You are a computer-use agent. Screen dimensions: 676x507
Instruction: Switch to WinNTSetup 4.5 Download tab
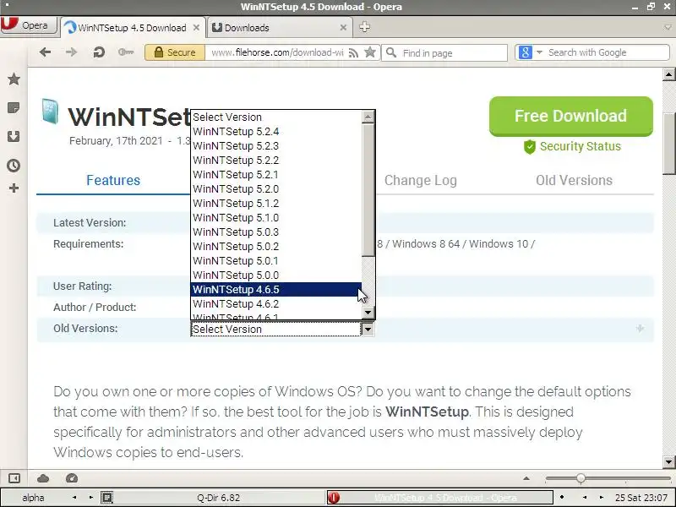coord(133,28)
